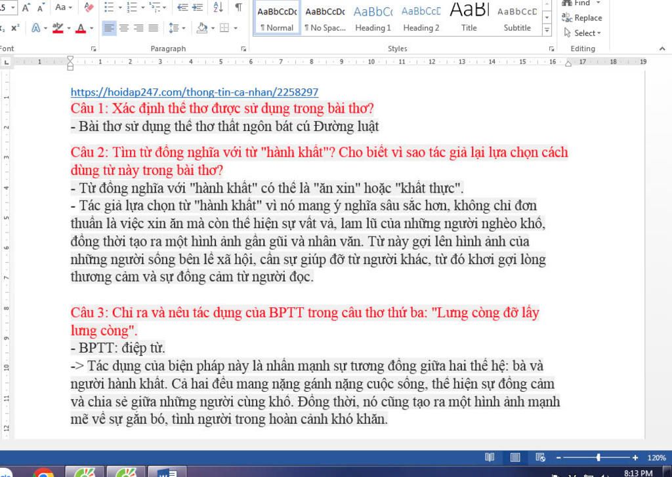Apply Text Effects outlined A icon
Screen dimensions: 672x477
click(36, 28)
